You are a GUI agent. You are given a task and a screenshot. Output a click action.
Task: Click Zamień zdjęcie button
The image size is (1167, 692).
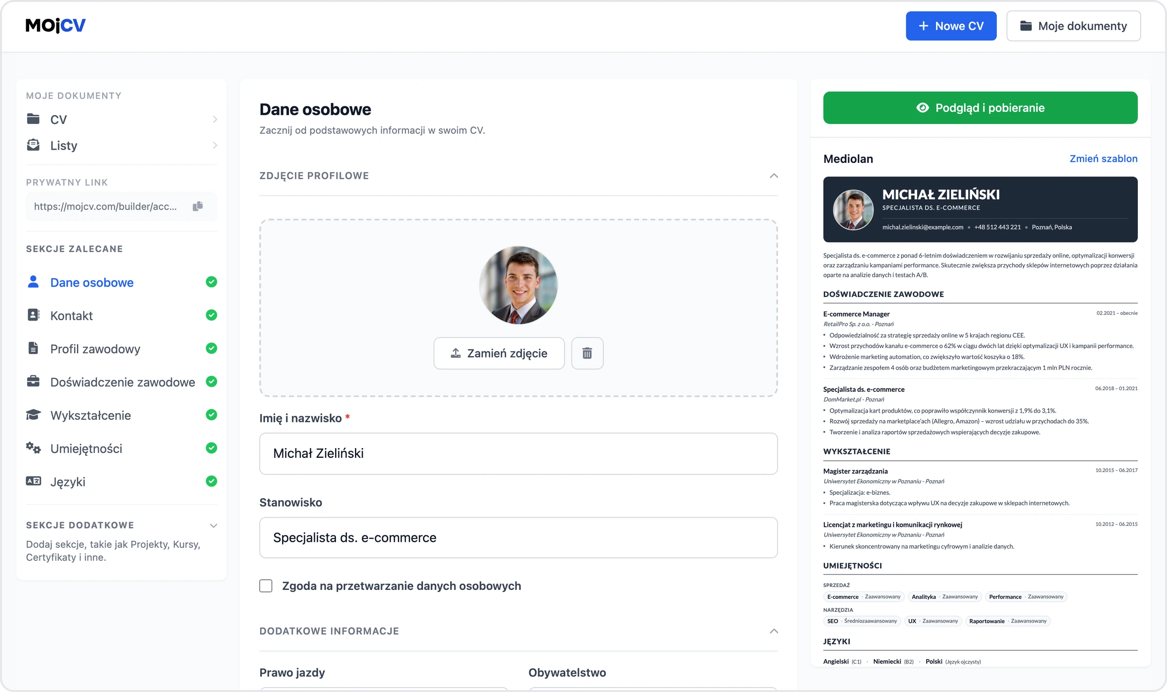(x=499, y=353)
